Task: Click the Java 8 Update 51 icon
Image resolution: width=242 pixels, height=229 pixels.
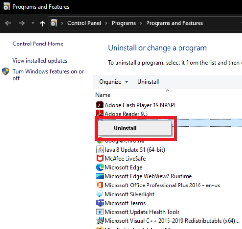Action: pyautogui.click(x=100, y=150)
